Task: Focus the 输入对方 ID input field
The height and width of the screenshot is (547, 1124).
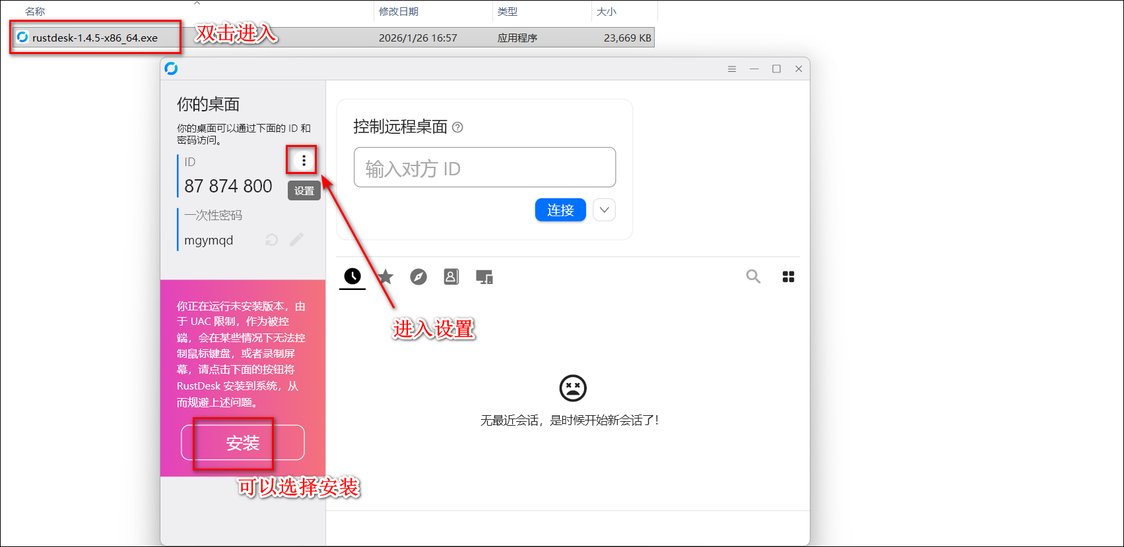Action: (x=484, y=168)
